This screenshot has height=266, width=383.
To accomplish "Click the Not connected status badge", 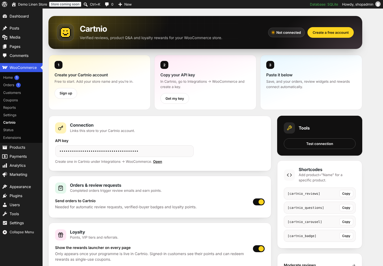I will coord(286,32).
